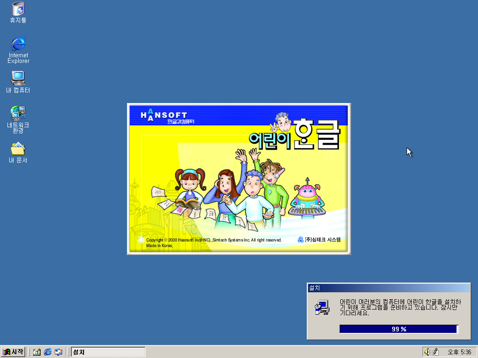Image resolution: width=478 pixels, height=358 pixels.
Task: Click the 99 % installation progress bar
Action: point(399,329)
